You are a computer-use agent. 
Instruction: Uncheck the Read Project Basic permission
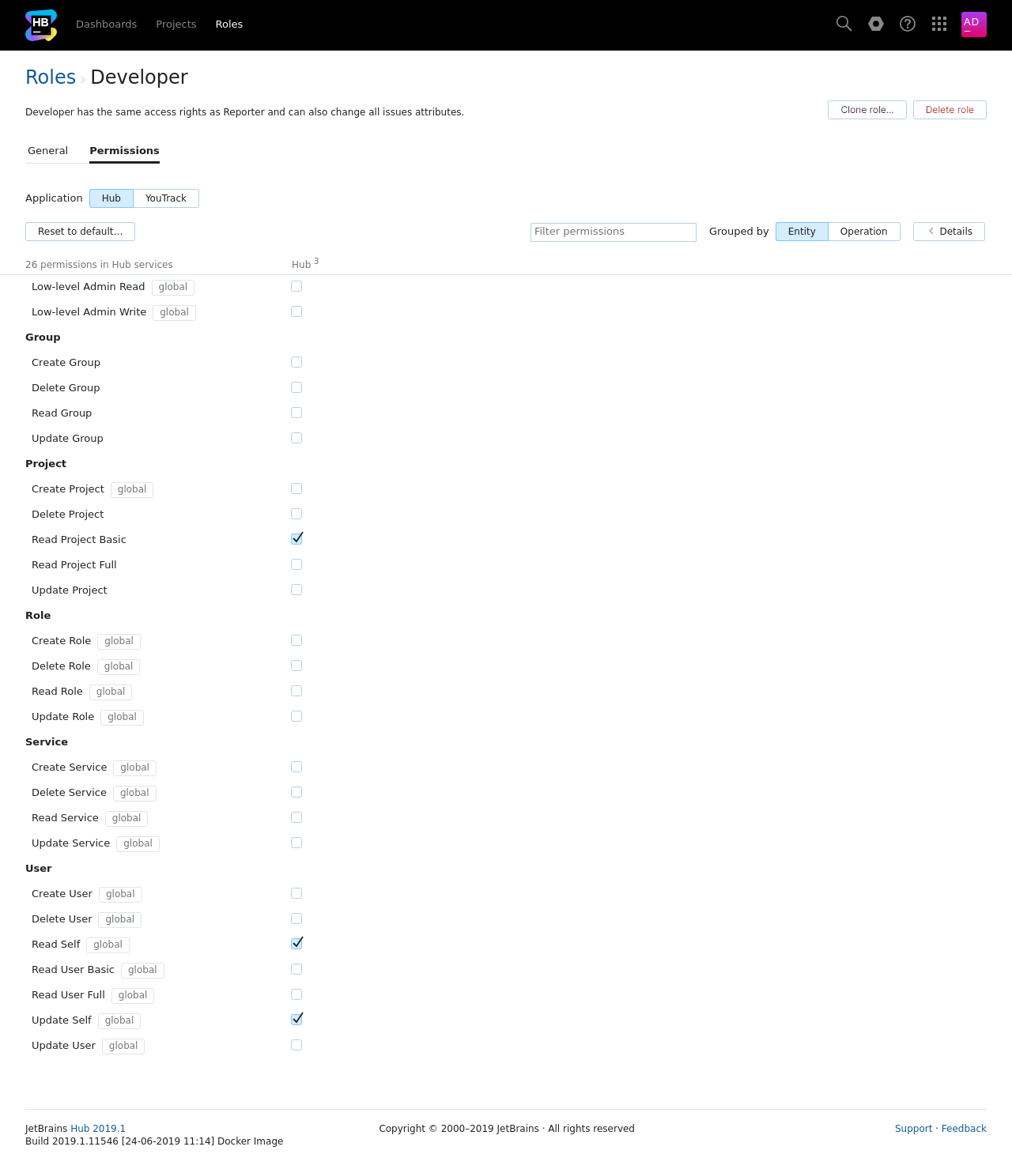point(296,539)
